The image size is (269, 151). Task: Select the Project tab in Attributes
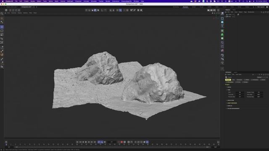coord(228,80)
